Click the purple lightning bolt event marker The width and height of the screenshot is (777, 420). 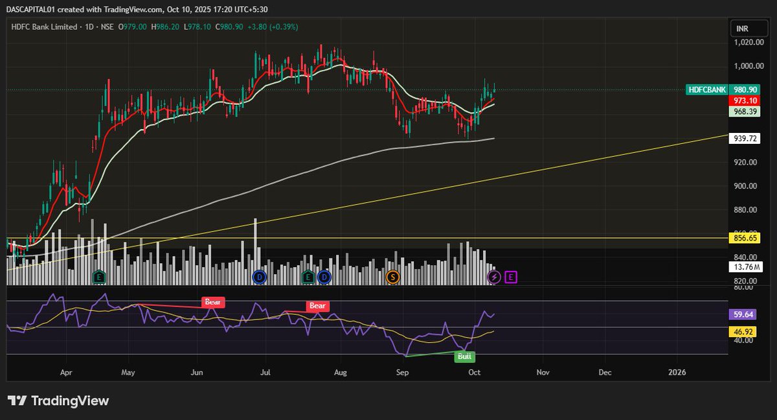point(495,277)
